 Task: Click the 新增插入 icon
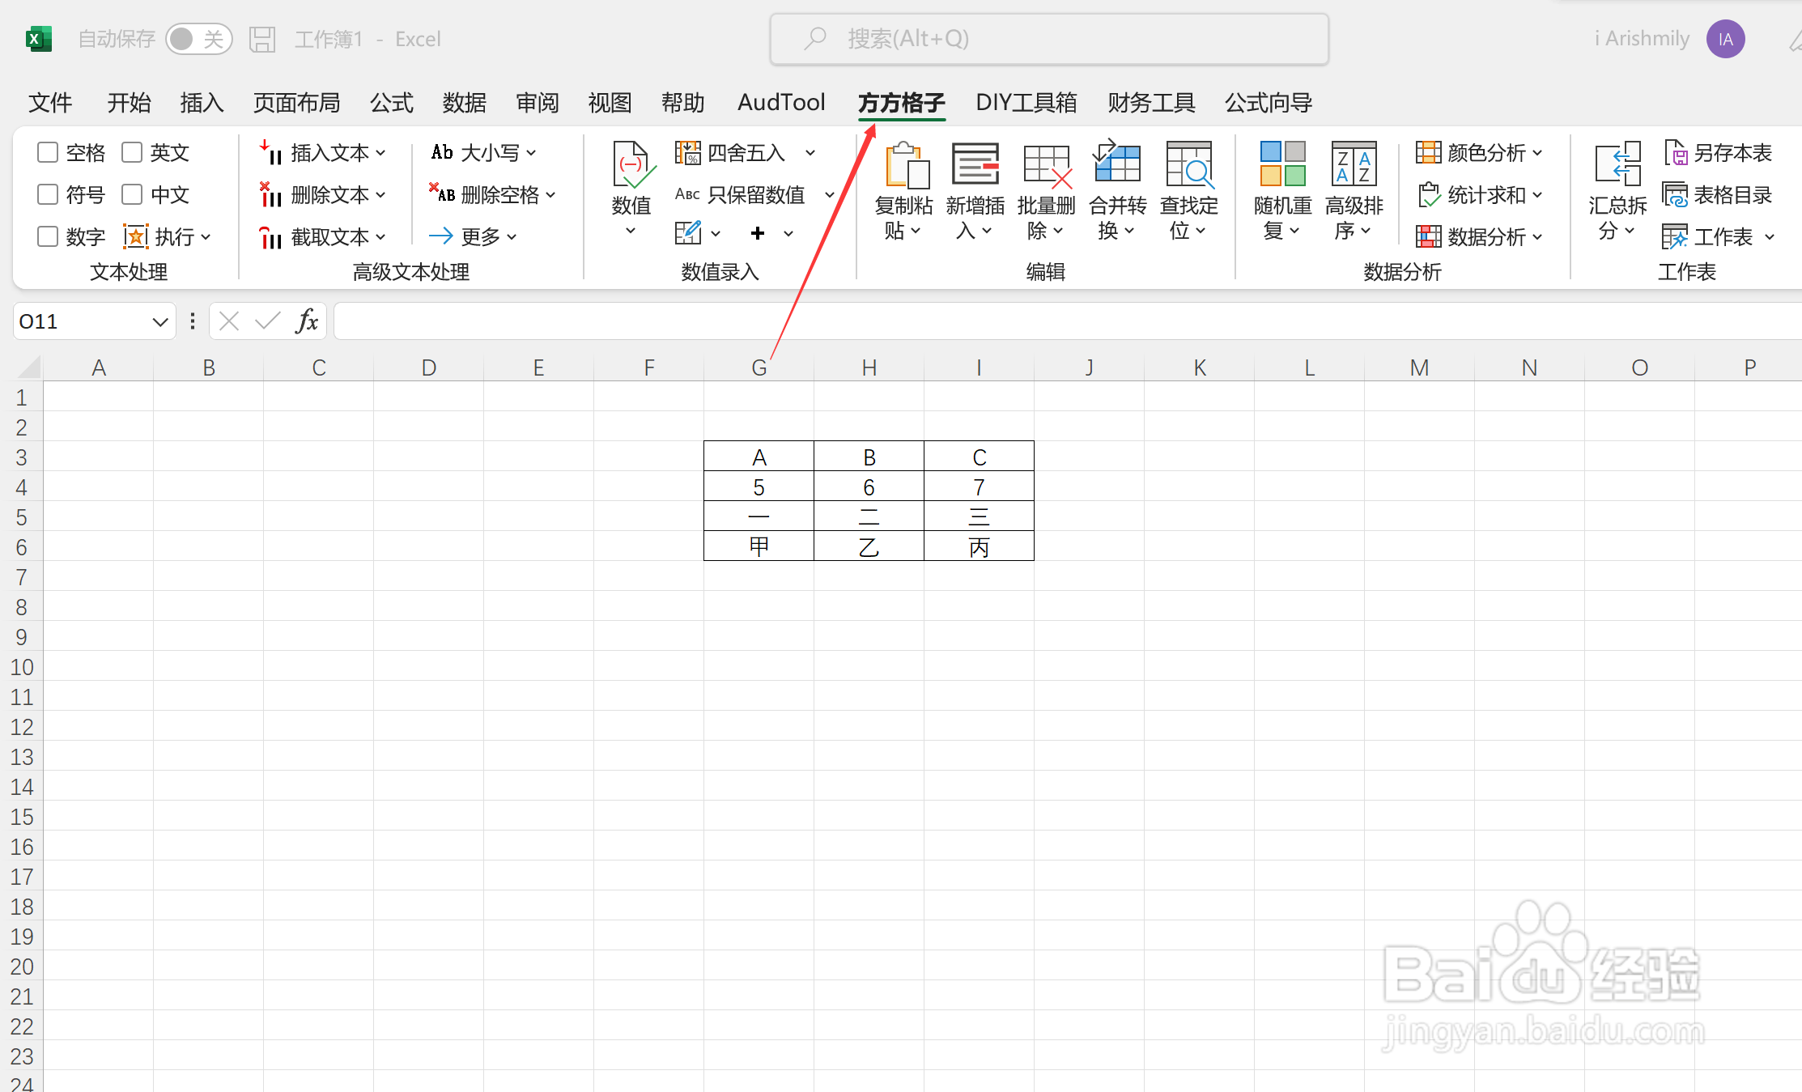point(975,166)
